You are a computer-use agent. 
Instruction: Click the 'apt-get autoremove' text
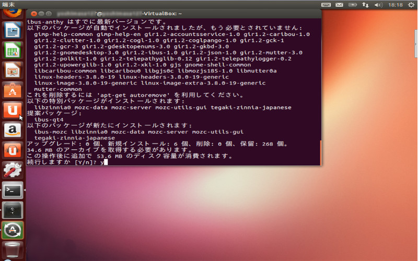pyautogui.click(x=133, y=95)
